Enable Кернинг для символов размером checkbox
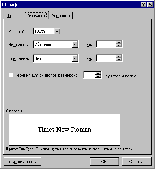The image size is (155, 169). [x=11, y=75]
